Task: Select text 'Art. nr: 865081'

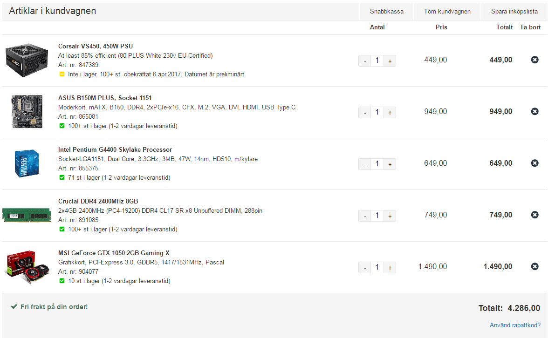Action: [x=78, y=116]
